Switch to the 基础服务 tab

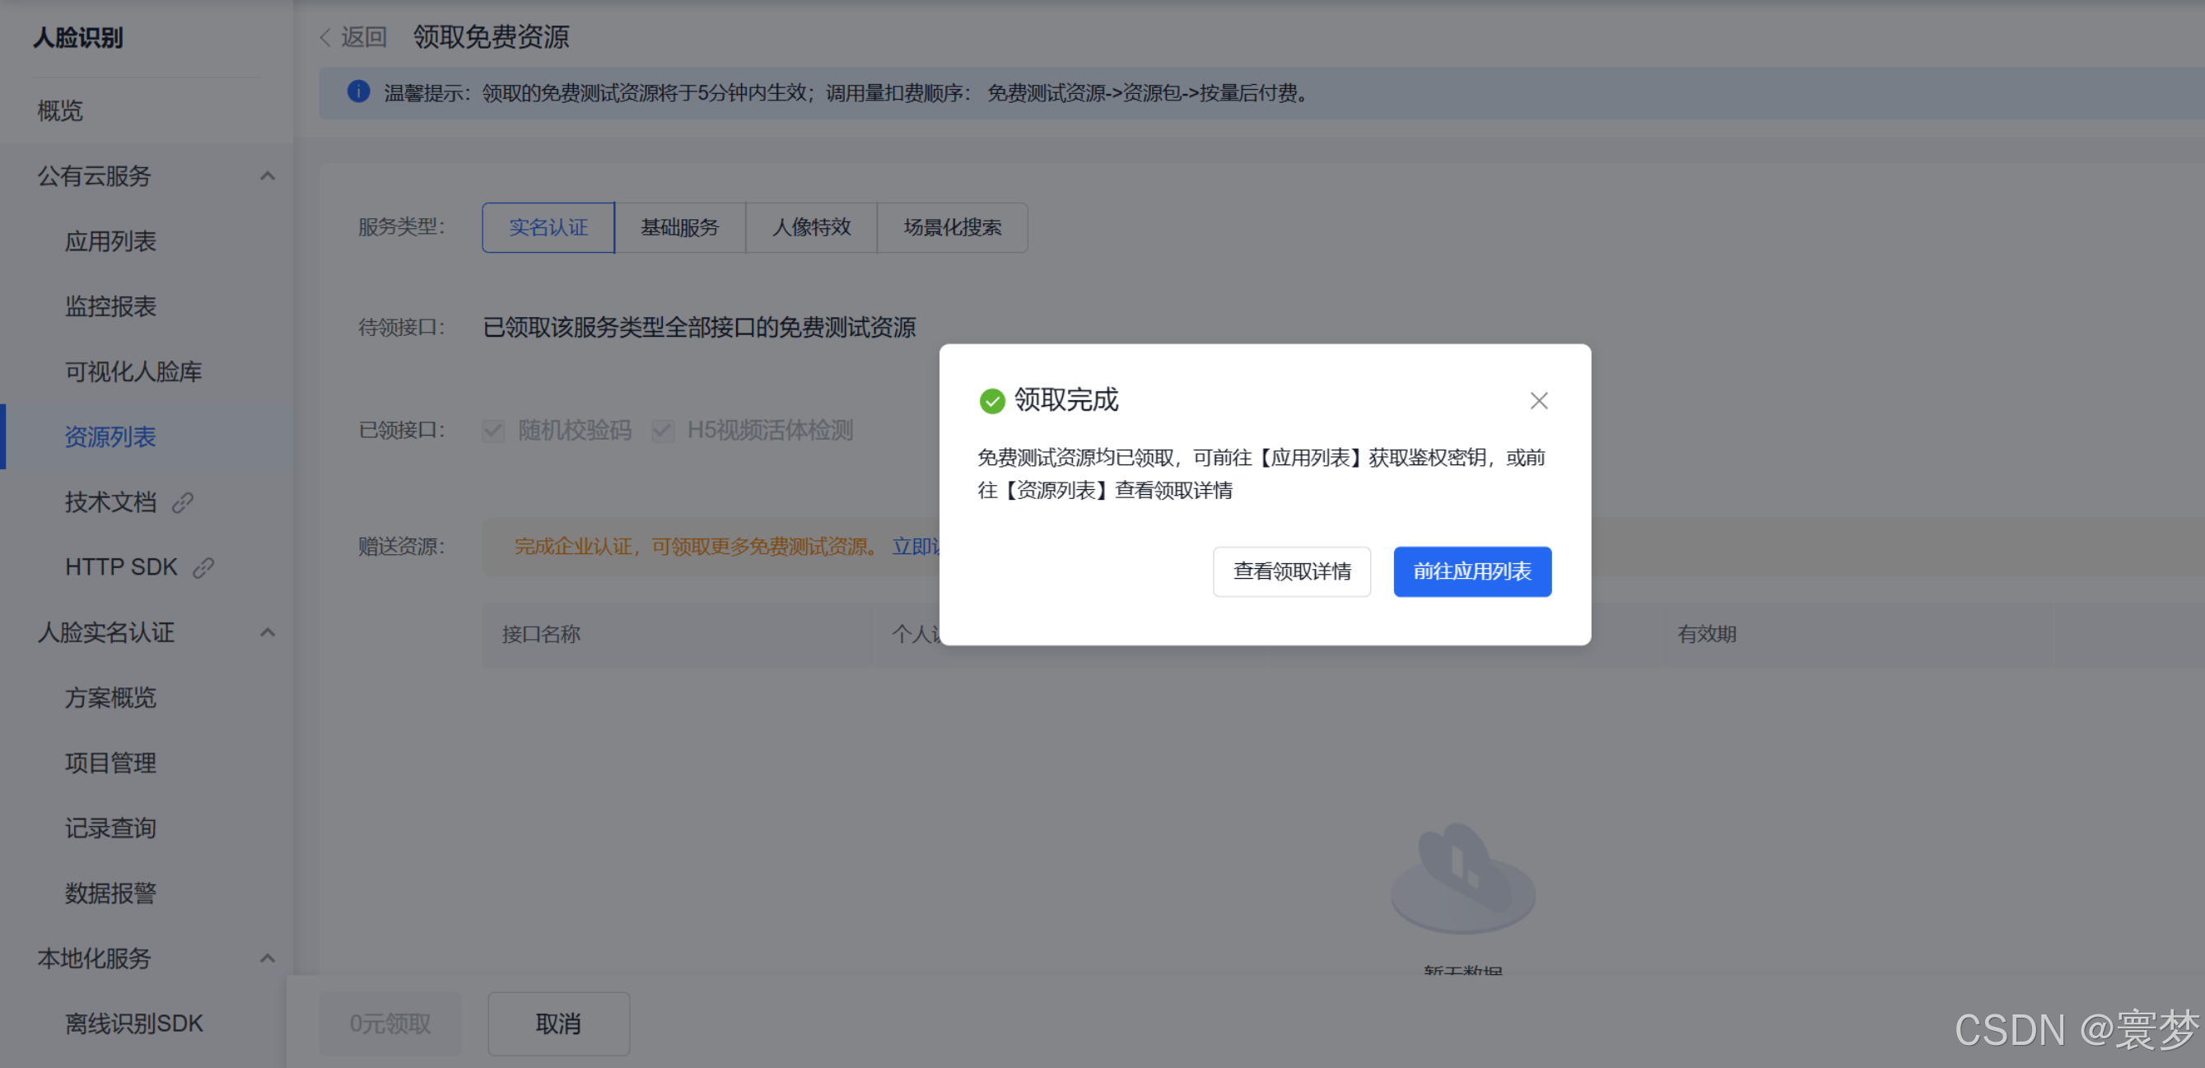tap(679, 227)
